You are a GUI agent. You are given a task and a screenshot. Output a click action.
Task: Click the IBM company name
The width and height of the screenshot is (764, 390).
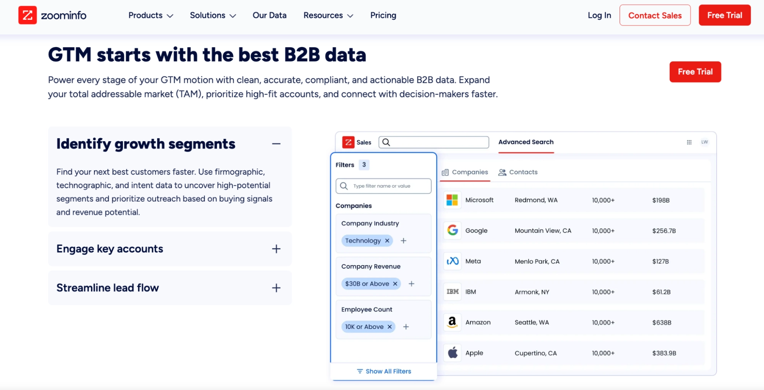coord(470,292)
